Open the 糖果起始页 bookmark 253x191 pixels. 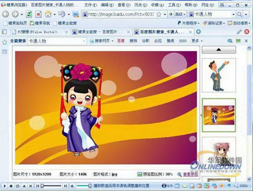(x=15, y=23)
